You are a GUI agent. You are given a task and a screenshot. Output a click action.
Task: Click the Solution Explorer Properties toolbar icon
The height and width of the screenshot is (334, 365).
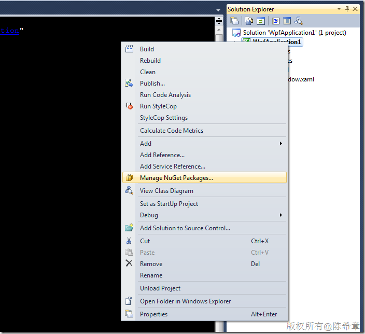(234, 21)
